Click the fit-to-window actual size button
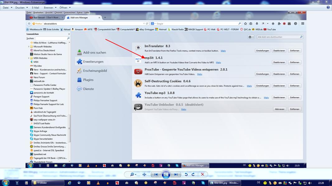 click(x=144, y=175)
